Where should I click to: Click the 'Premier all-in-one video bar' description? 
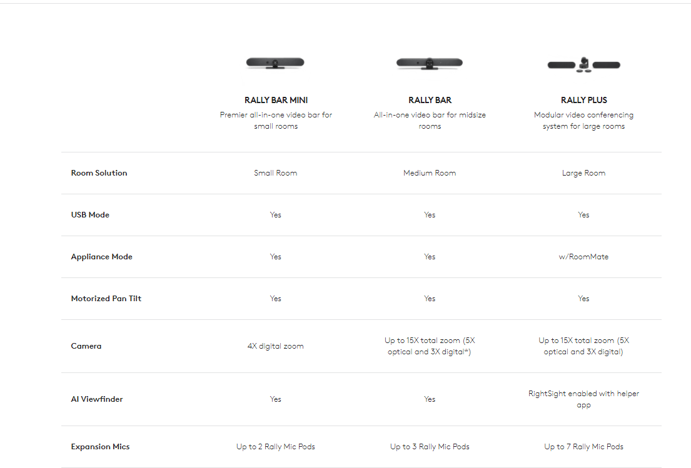click(x=276, y=121)
